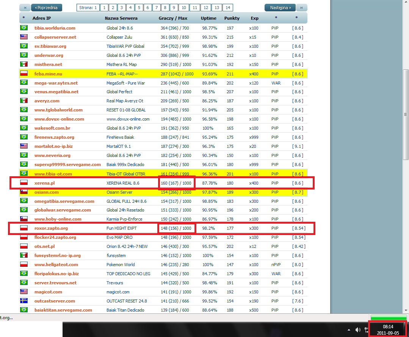Open the omegatibia.servegame.com link
This screenshot has height=337, width=409.
click(x=64, y=201)
